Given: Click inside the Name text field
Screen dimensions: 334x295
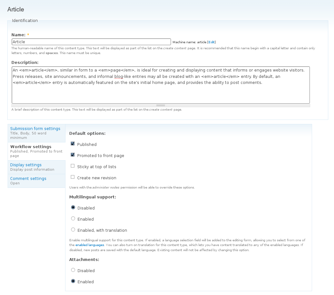Looking at the screenshot, I should point(91,42).
